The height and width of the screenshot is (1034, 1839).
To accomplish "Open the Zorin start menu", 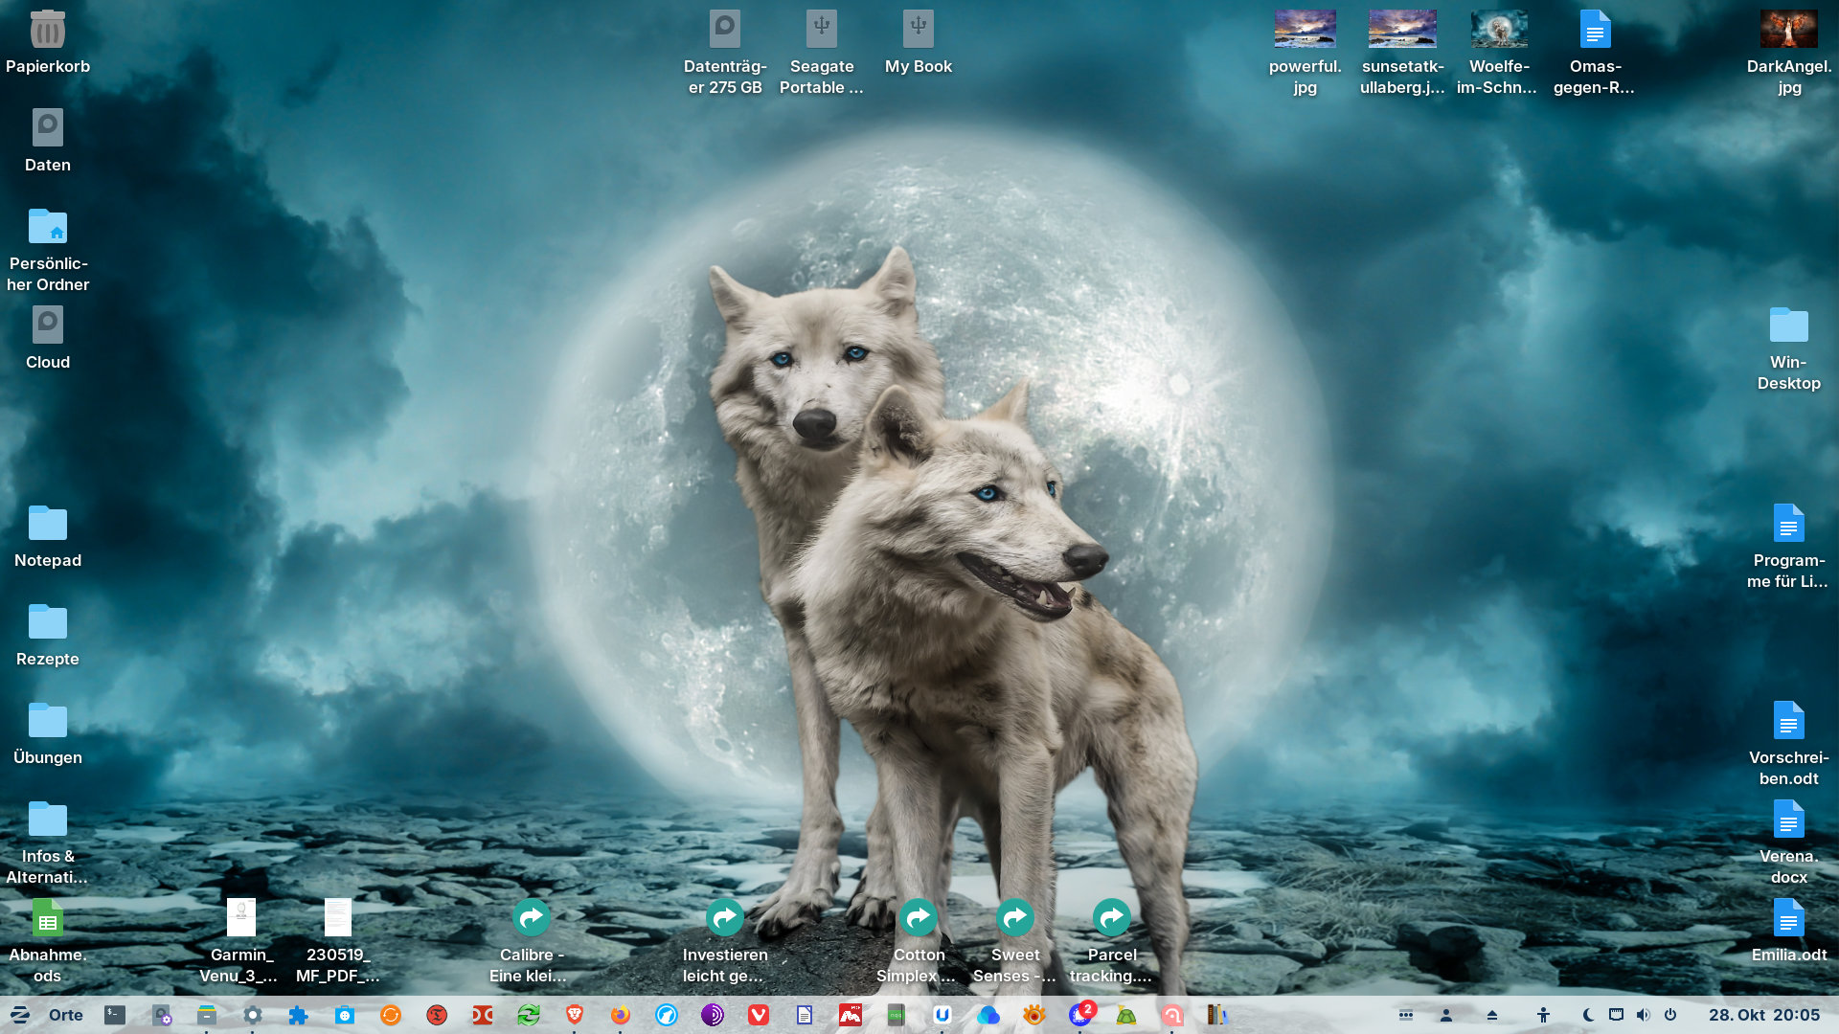I will click(x=20, y=1015).
